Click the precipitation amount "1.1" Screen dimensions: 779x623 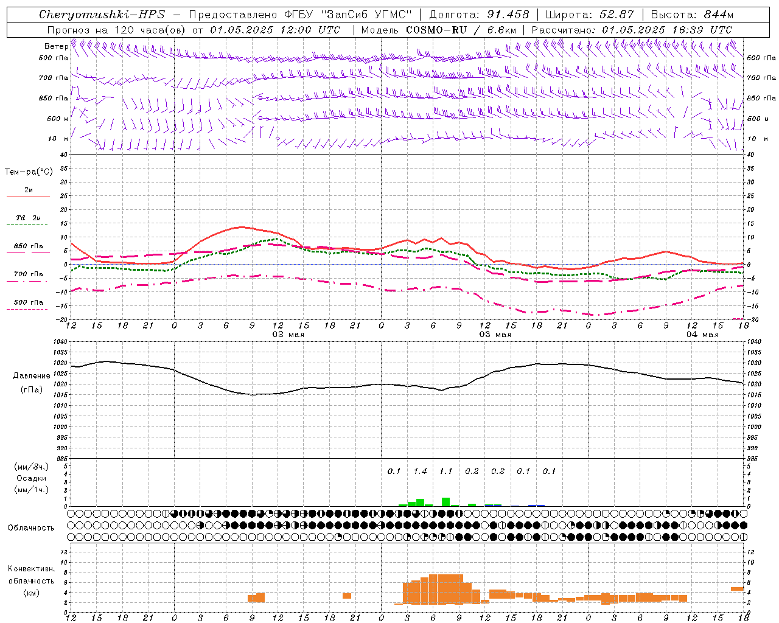(x=445, y=471)
